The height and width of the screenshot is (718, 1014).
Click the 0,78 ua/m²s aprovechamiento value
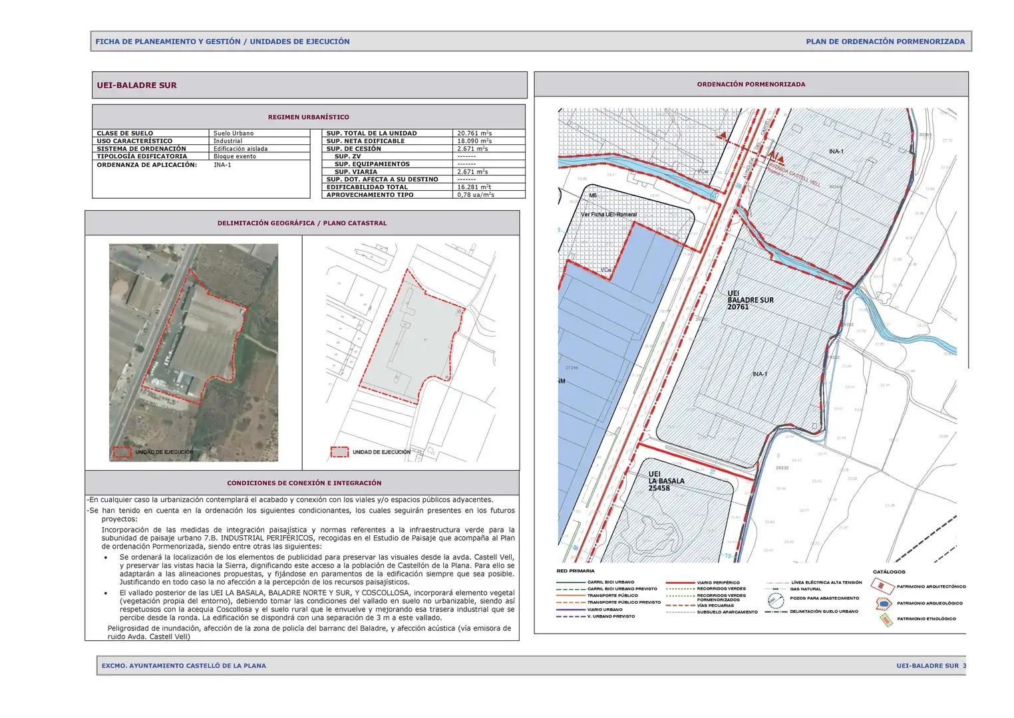[x=476, y=195]
